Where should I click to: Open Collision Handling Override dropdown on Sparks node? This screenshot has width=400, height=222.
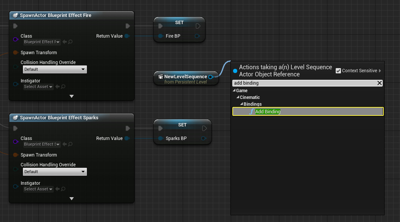[x=55, y=172]
